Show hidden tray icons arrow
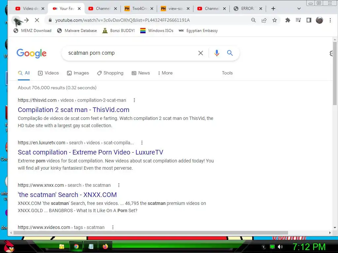This screenshot has height=253, width=338. click(264, 247)
